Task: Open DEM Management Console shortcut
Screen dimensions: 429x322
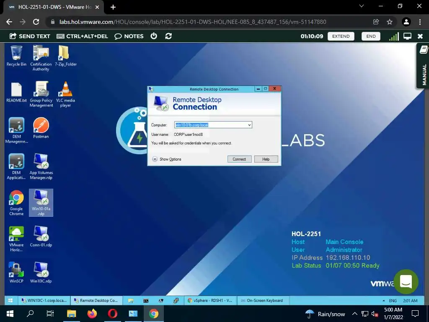Action: [x=16, y=131]
